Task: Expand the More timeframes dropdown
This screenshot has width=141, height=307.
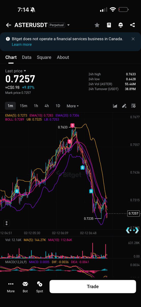Action: click(73, 106)
